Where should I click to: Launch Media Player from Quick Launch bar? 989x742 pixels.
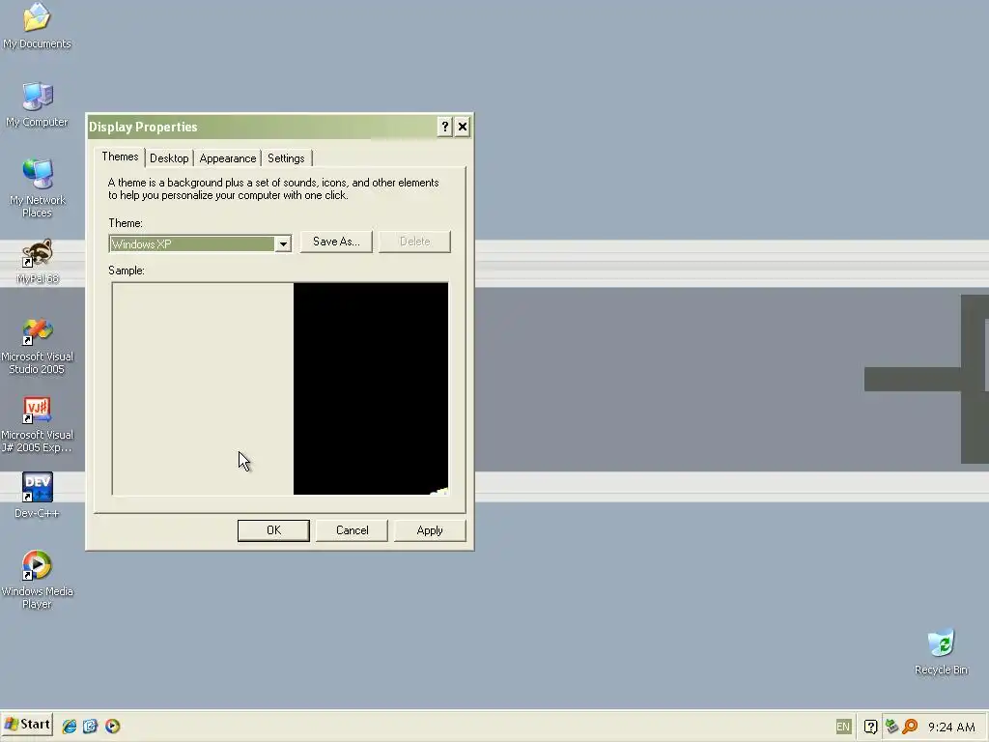pyautogui.click(x=112, y=727)
